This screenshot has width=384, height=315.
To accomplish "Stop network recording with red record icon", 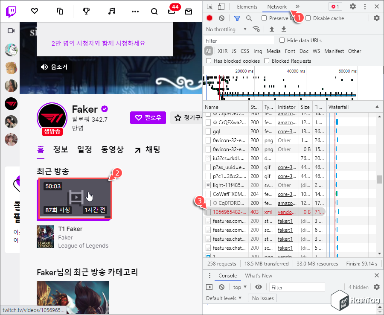I will point(209,18).
